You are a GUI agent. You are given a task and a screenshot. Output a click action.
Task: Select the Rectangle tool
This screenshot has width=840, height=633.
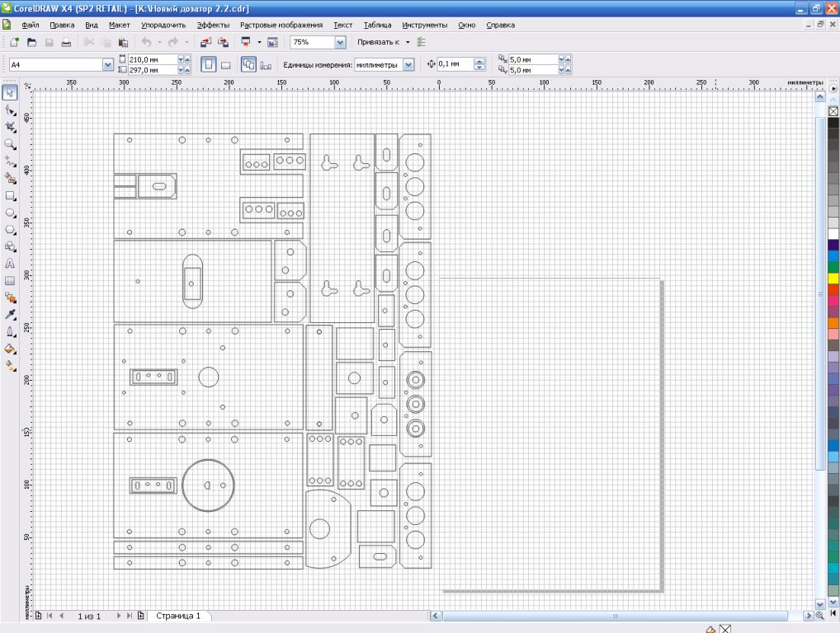point(11,196)
